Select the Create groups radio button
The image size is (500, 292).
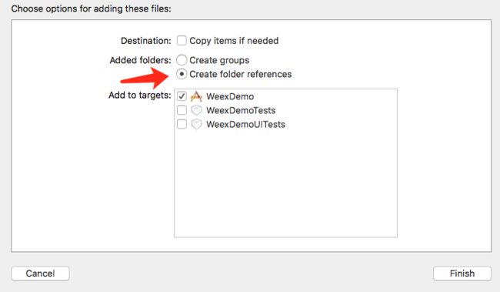click(x=182, y=60)
